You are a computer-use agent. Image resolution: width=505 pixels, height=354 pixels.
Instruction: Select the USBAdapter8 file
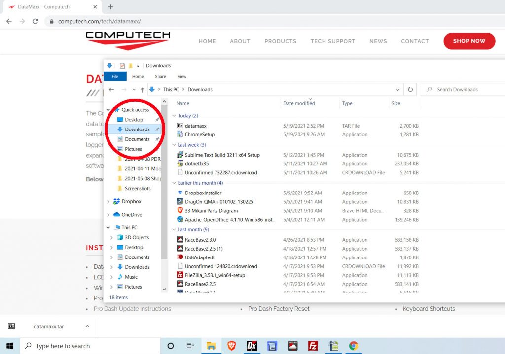(199, 257)
